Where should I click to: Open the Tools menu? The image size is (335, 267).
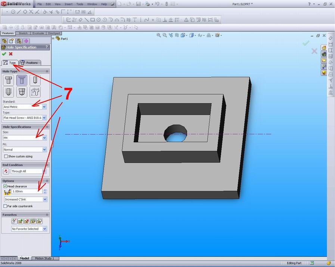80,4
